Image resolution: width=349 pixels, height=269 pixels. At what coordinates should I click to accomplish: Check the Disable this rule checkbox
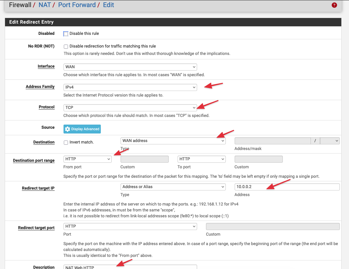66,34
